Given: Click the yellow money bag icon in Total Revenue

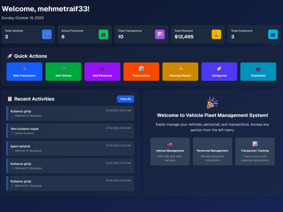Looking at the screenshot, I should 216,34.
